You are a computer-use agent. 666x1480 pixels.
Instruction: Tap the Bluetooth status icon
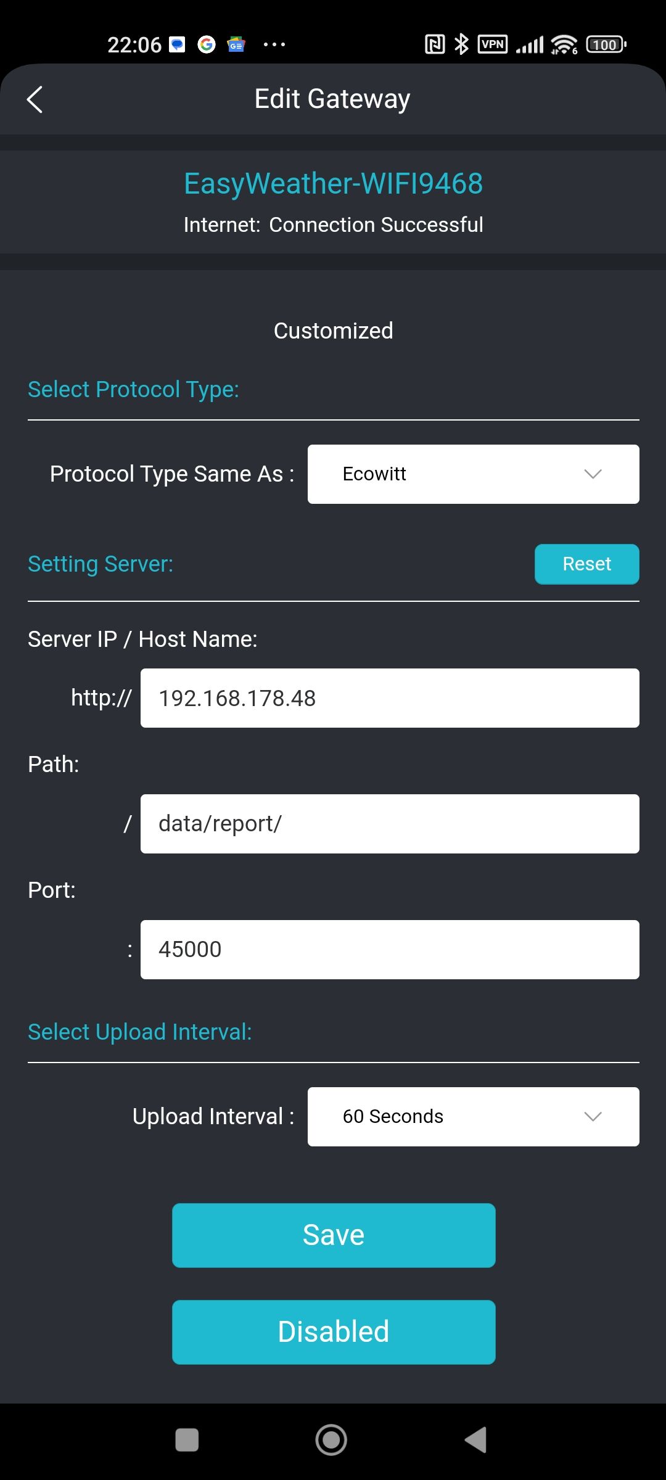[x=461, y=44]
